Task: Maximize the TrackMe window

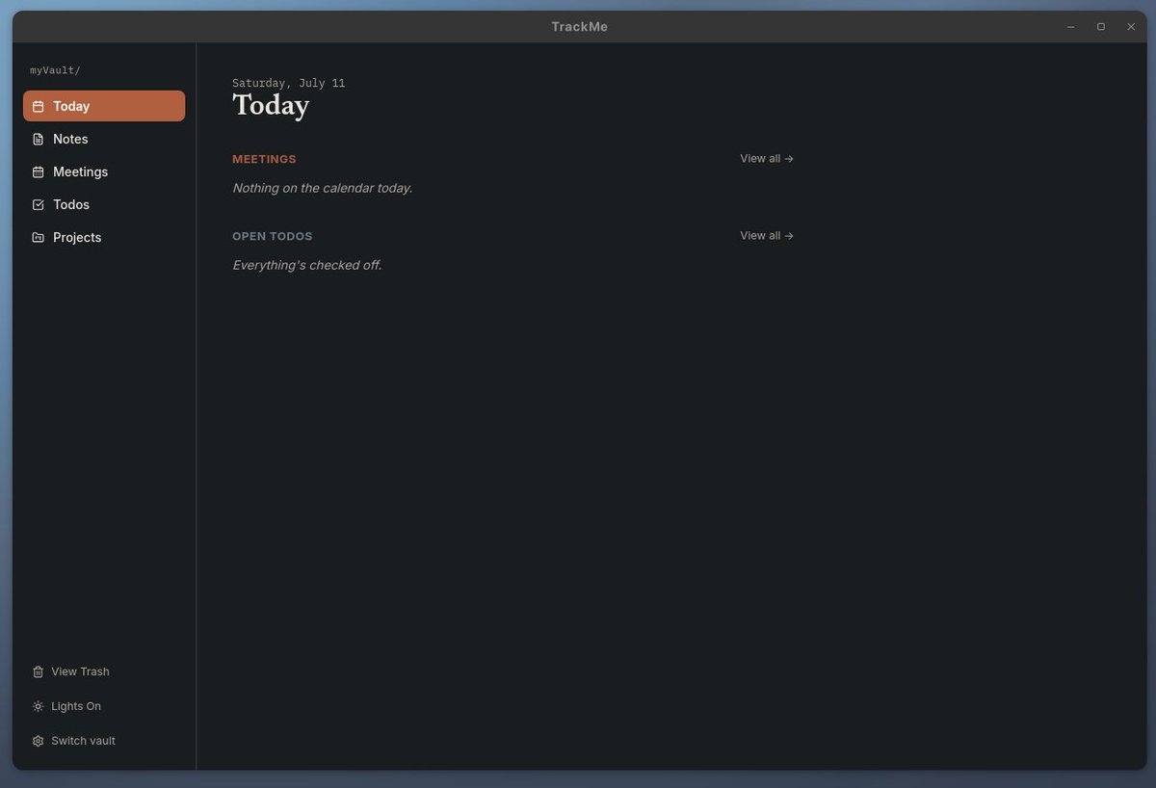Action: 1101,27
